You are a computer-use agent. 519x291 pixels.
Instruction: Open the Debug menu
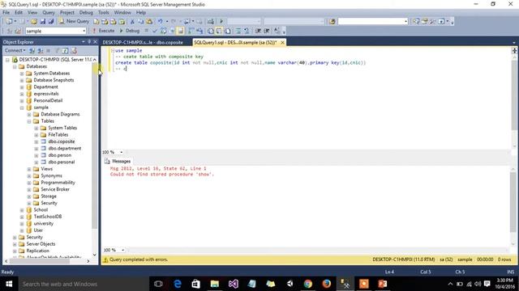pos(86,13)
